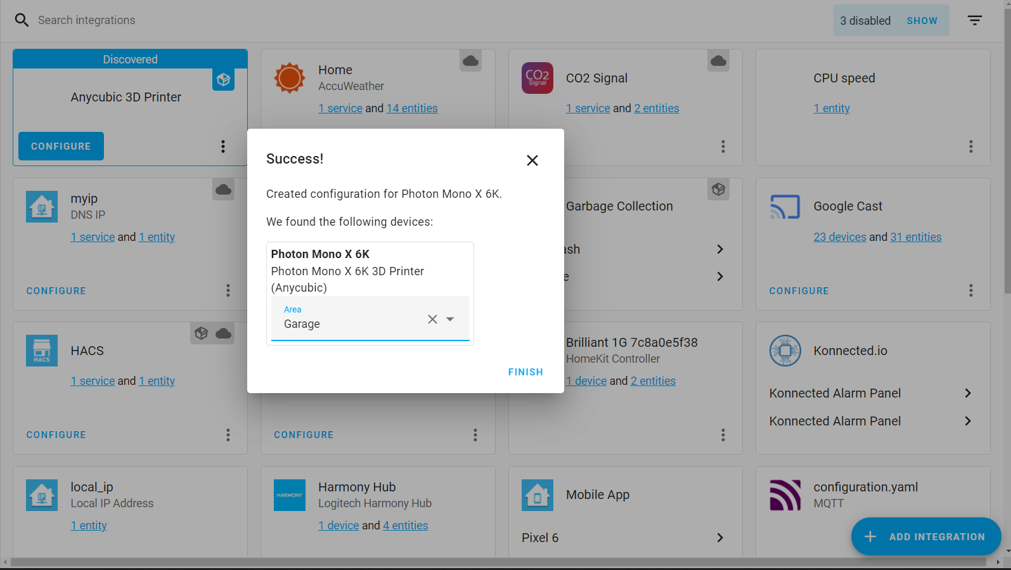Click the Area field showing Garage
The width and height of the screenshot is (1011, 570).
[x=370, y=318]
